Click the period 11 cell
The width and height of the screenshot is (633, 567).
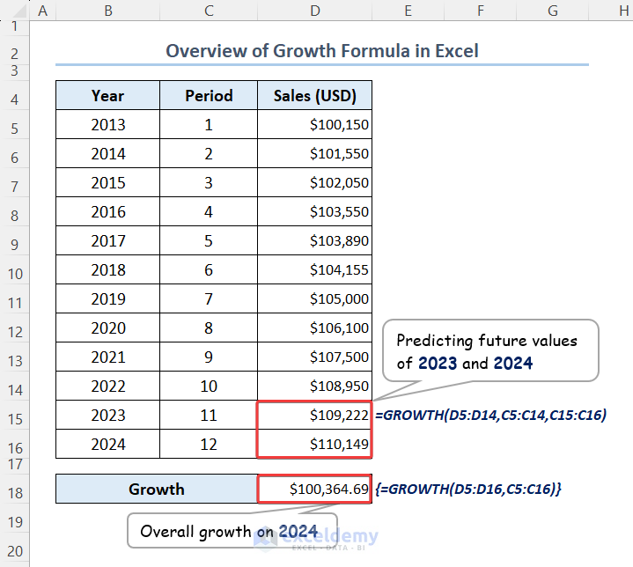[x=209, y=416]
